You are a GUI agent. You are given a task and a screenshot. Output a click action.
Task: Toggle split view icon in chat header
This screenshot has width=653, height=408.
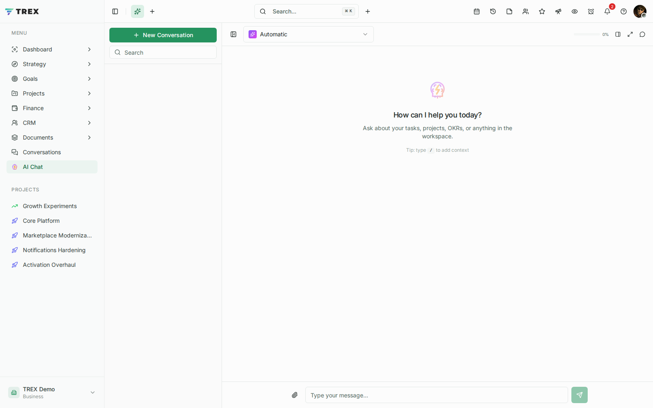(x=618, y=34)
